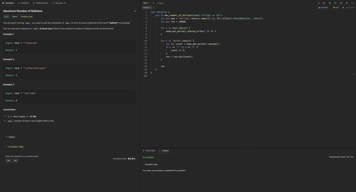Open the editor settings gear icon
356x192 pixels.
347,3
